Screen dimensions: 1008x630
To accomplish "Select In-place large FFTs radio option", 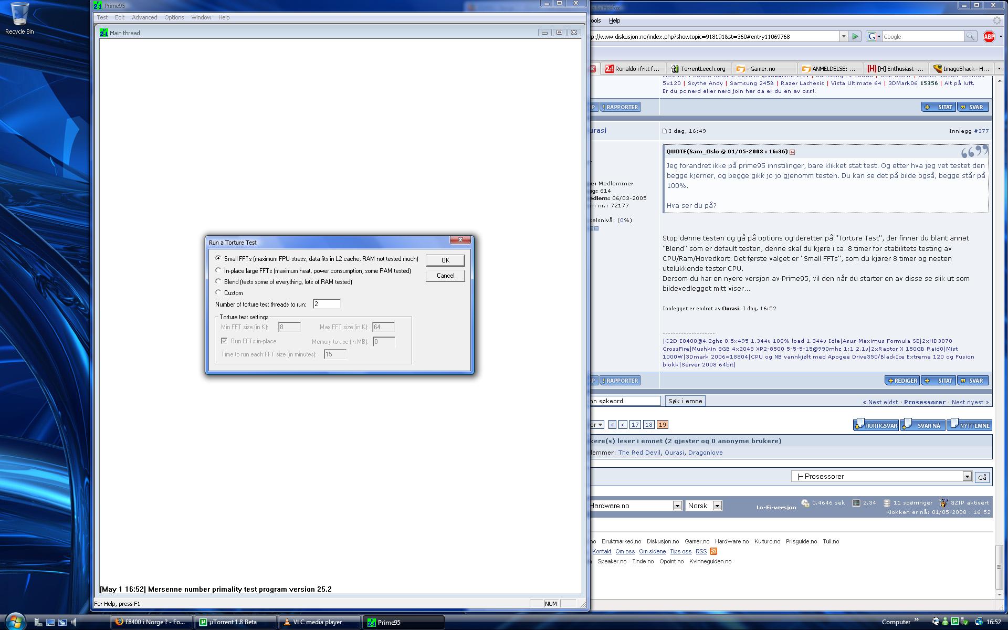I will [x=218, y=270].
